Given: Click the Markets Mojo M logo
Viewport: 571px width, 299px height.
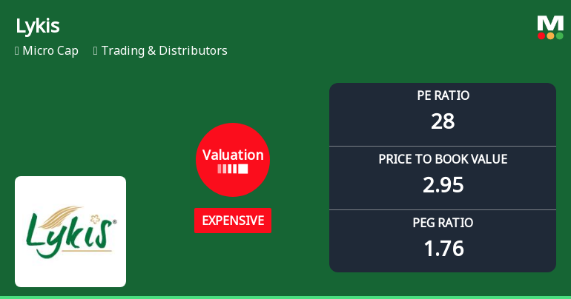Looking at the screenshot, I should coord(549,24).
